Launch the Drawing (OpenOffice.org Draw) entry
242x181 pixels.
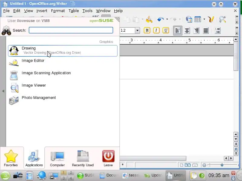pos(63,51)
